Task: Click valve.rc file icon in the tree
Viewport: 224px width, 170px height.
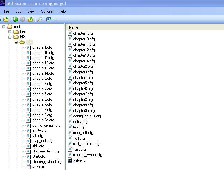Action: (x=28, y=167)
